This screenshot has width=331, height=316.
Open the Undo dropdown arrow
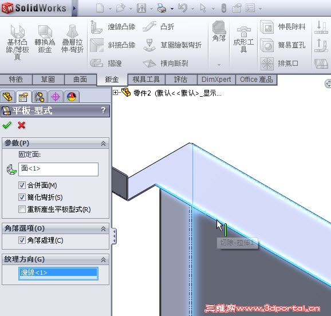[x=193, y=9]
